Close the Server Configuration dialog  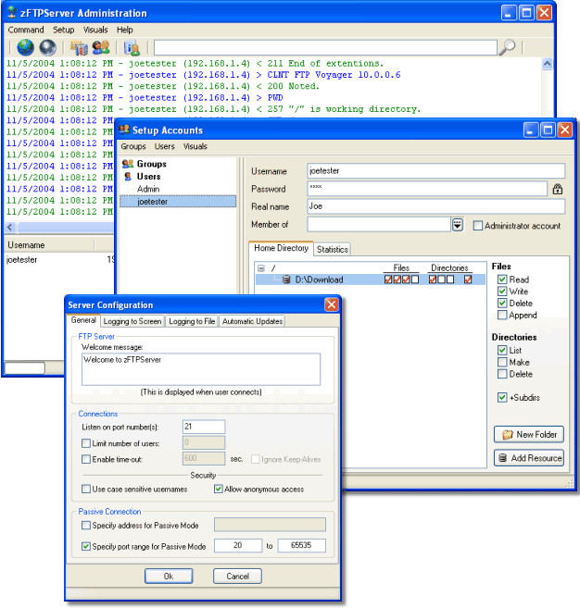tap(331, 304)
